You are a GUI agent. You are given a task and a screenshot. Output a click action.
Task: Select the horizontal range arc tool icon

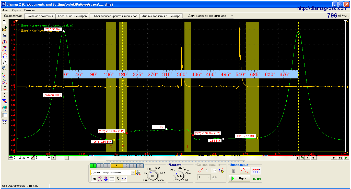click(4, 55)
